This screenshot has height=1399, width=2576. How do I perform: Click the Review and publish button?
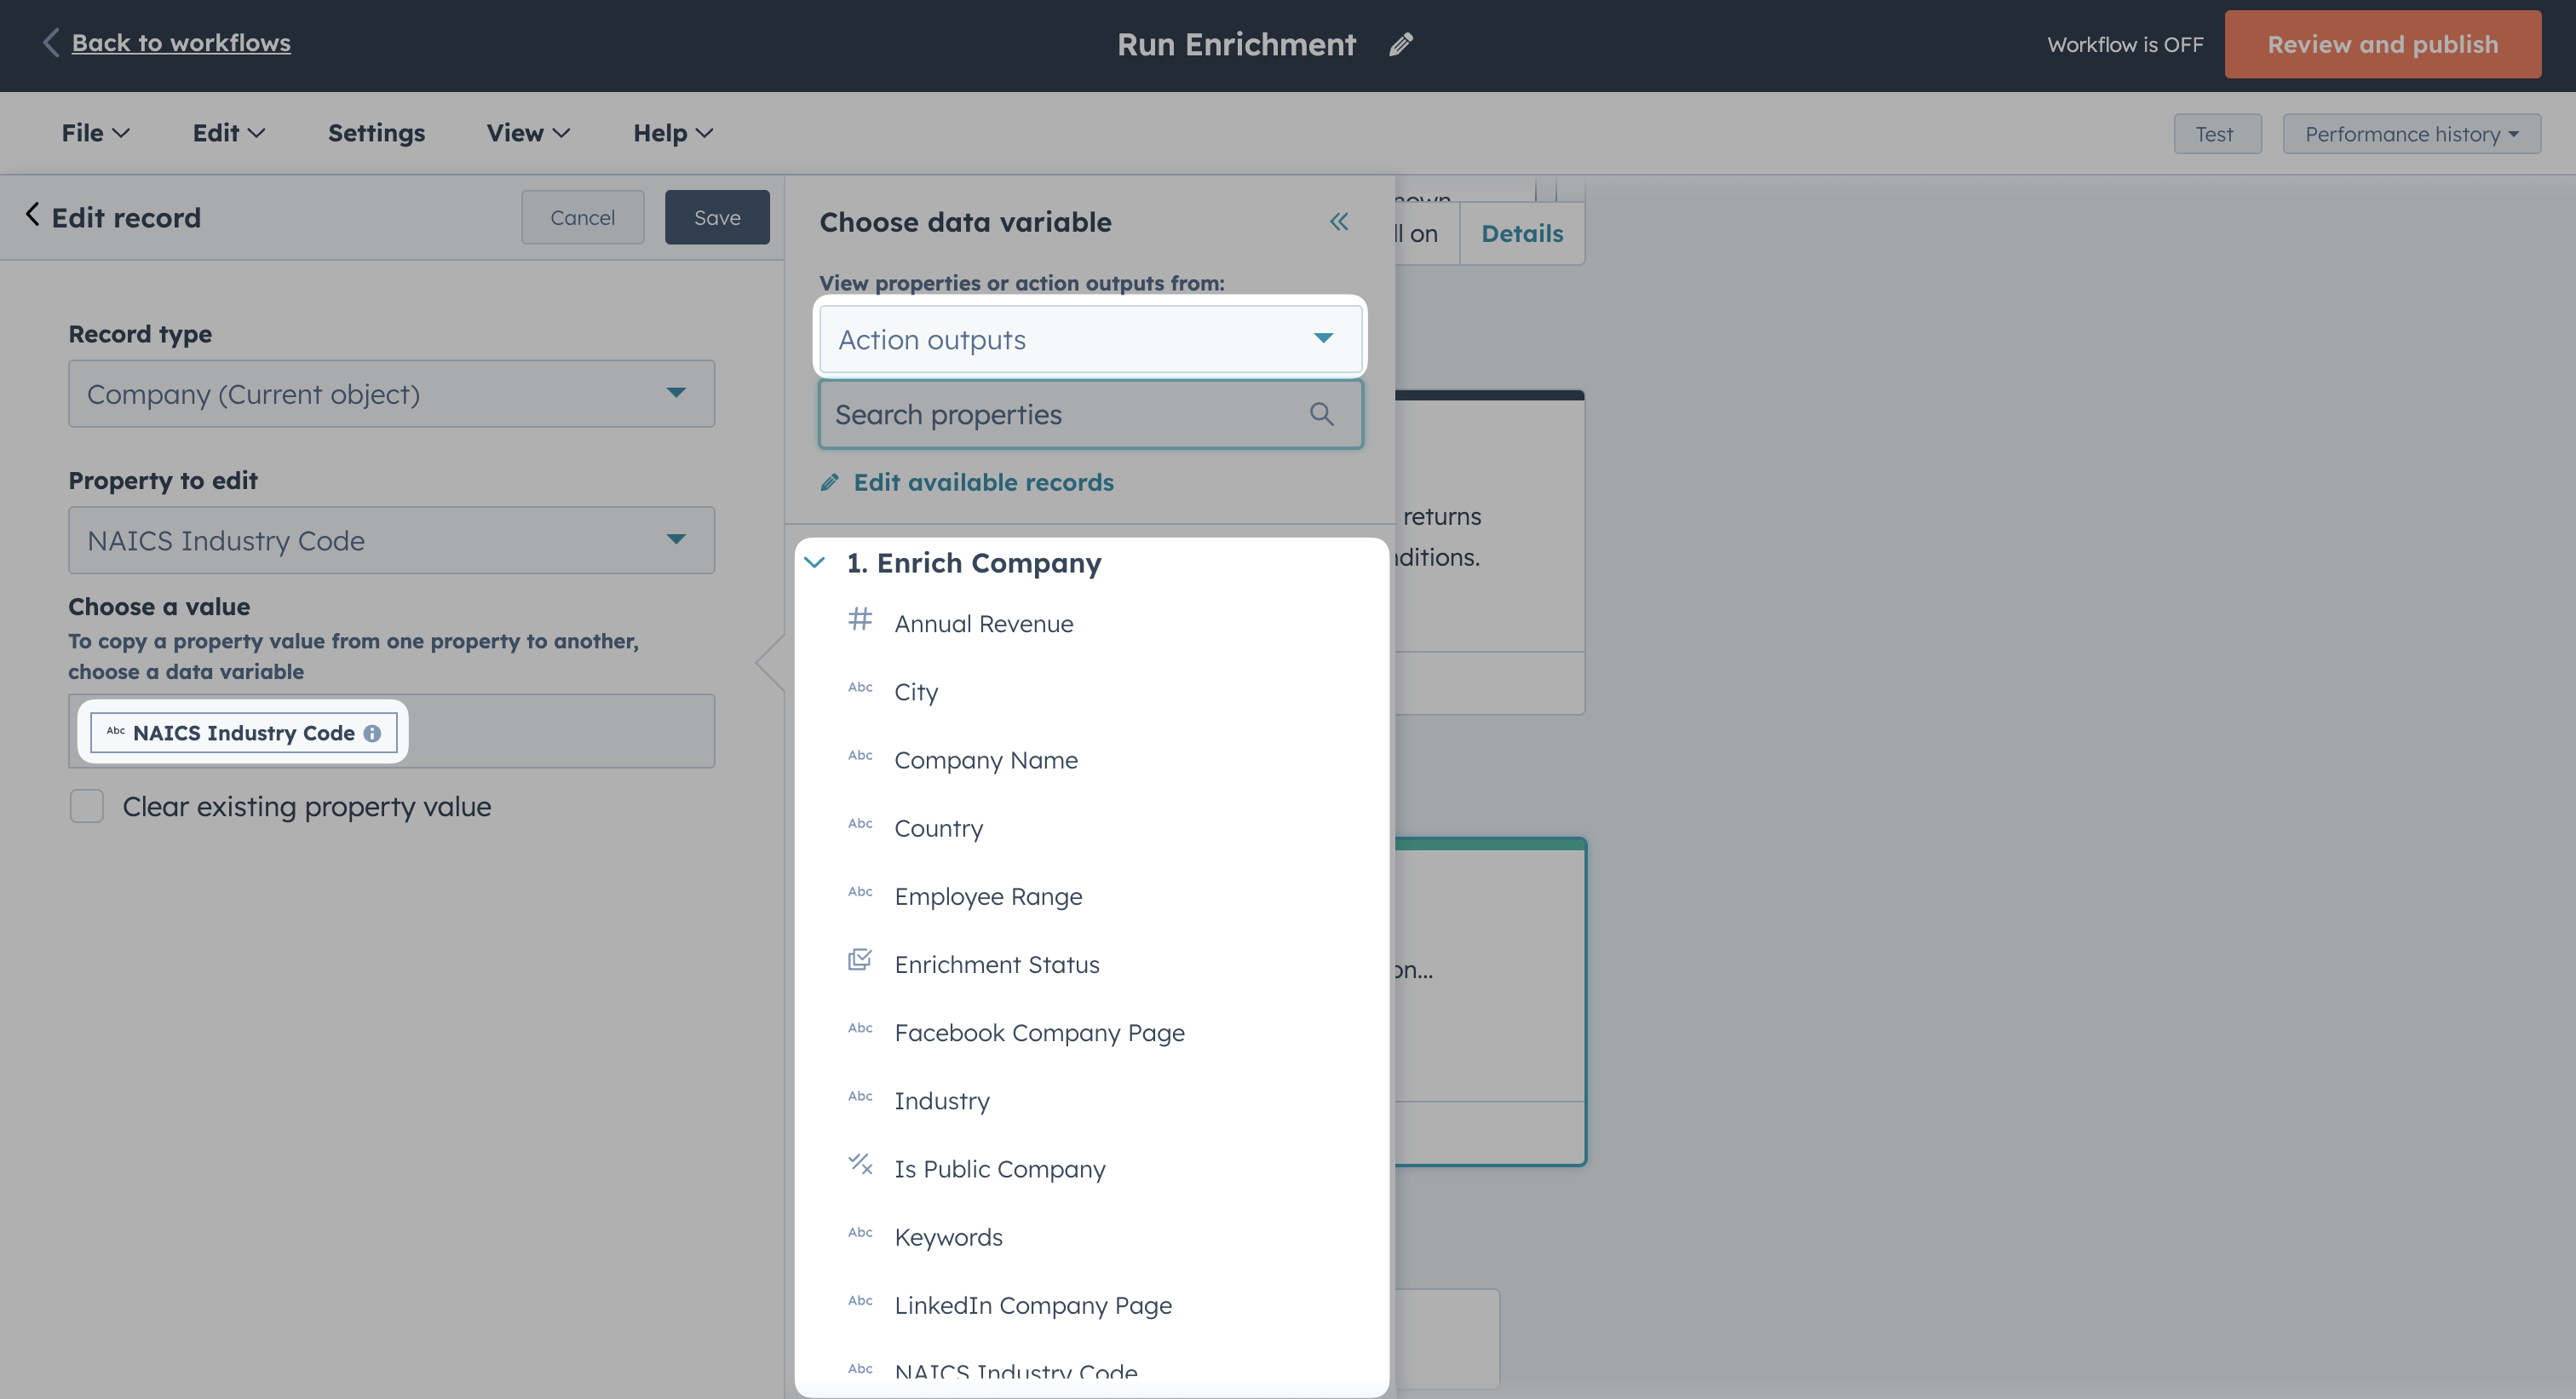(2382, 44)
